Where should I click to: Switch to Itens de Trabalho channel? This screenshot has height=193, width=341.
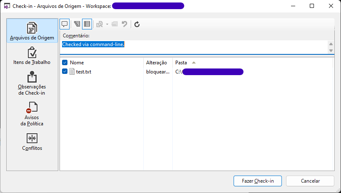pos(32,56)
